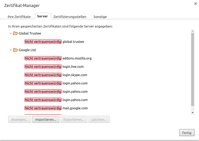Viewport: 199px width, 141px height.
Task: Switch to Ihre Zertifikate tab
Action: pos(19,17)
